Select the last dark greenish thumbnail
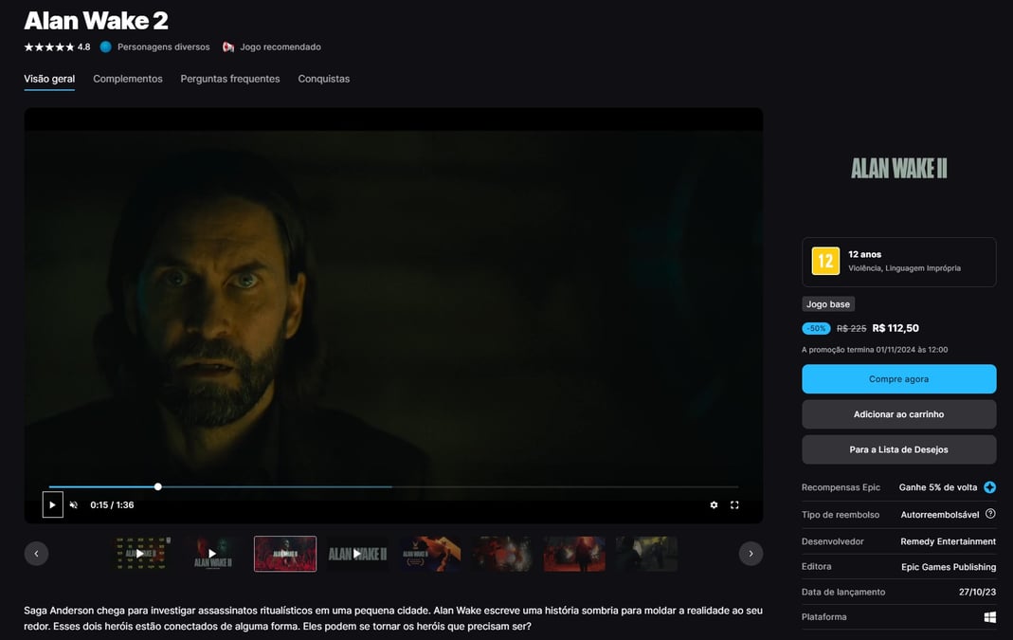 pos(646,554)
